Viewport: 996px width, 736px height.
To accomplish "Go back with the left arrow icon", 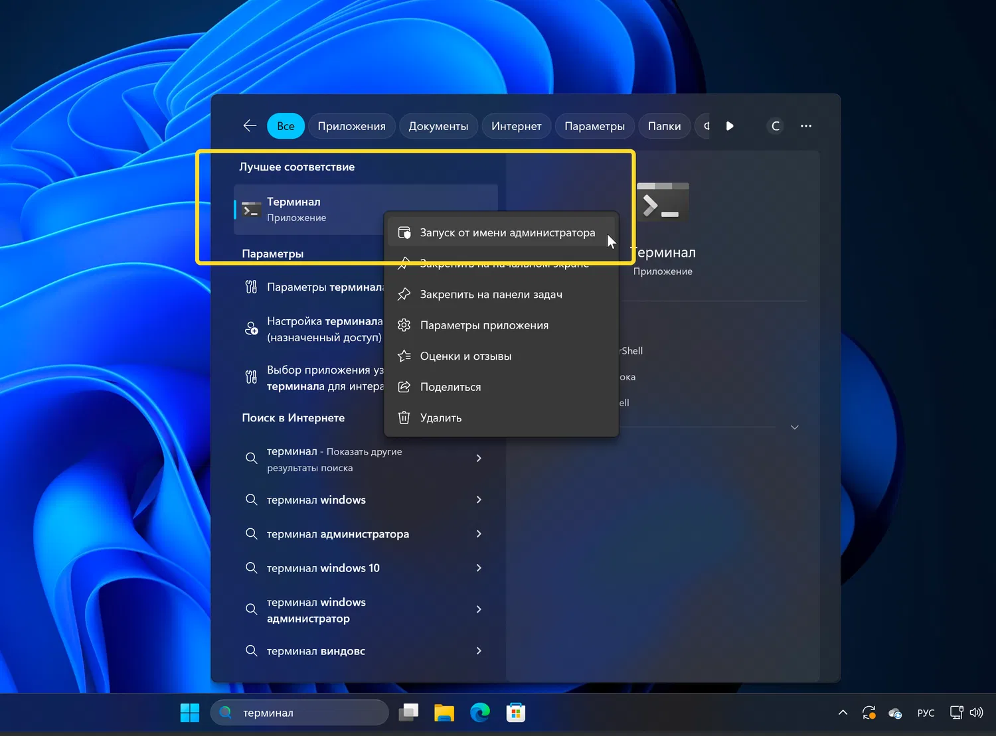I will point(250,126).
